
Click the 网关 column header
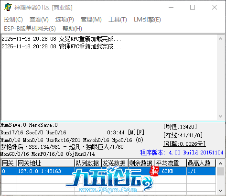click(x=9, y=163)
